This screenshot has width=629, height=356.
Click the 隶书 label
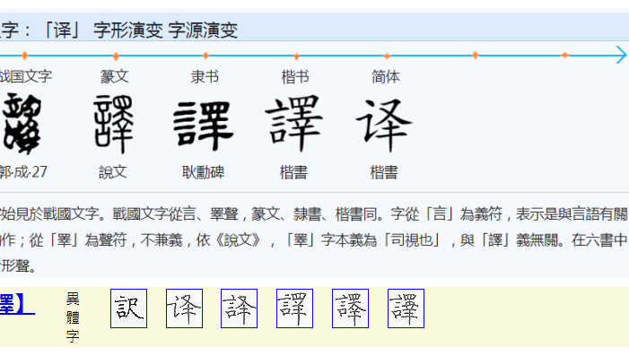pyautogui.click(x=205, y=76)
